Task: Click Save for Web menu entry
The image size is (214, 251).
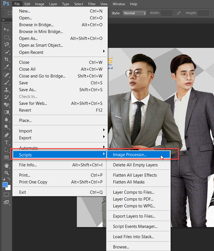Action: coord(33,103)
